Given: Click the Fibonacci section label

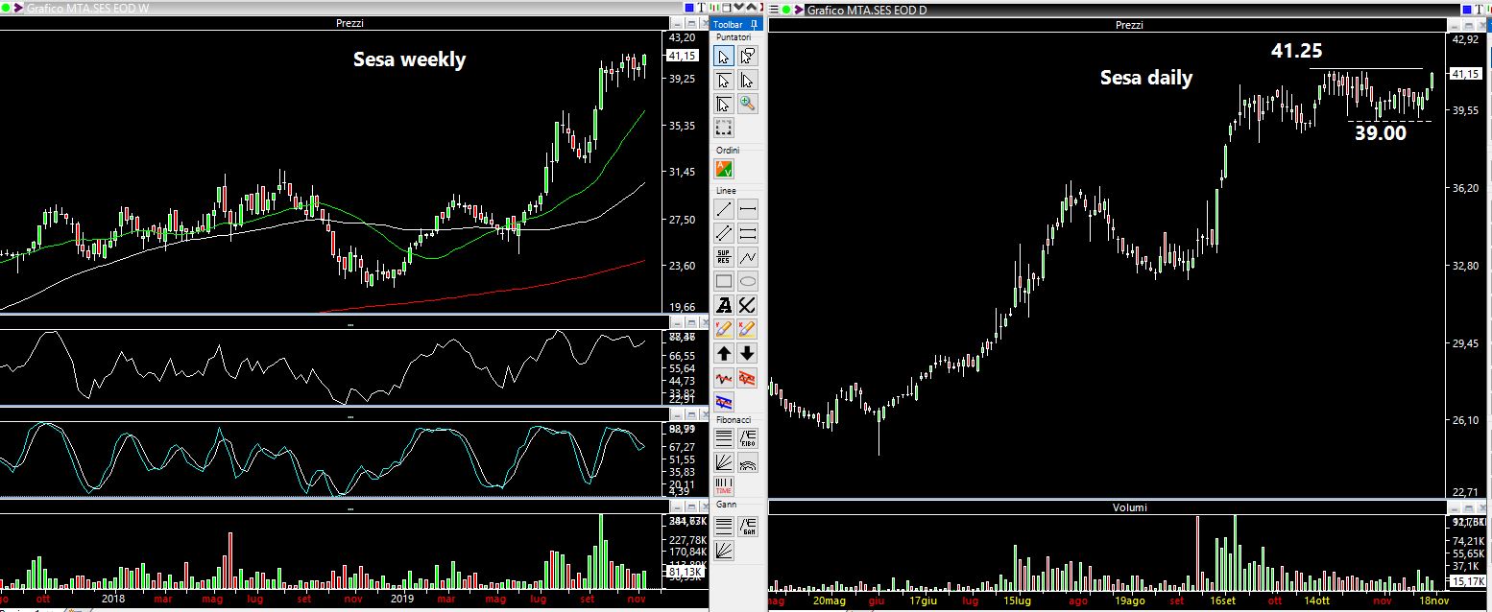Looking at the screenshot, I should [x=734, y=420].
